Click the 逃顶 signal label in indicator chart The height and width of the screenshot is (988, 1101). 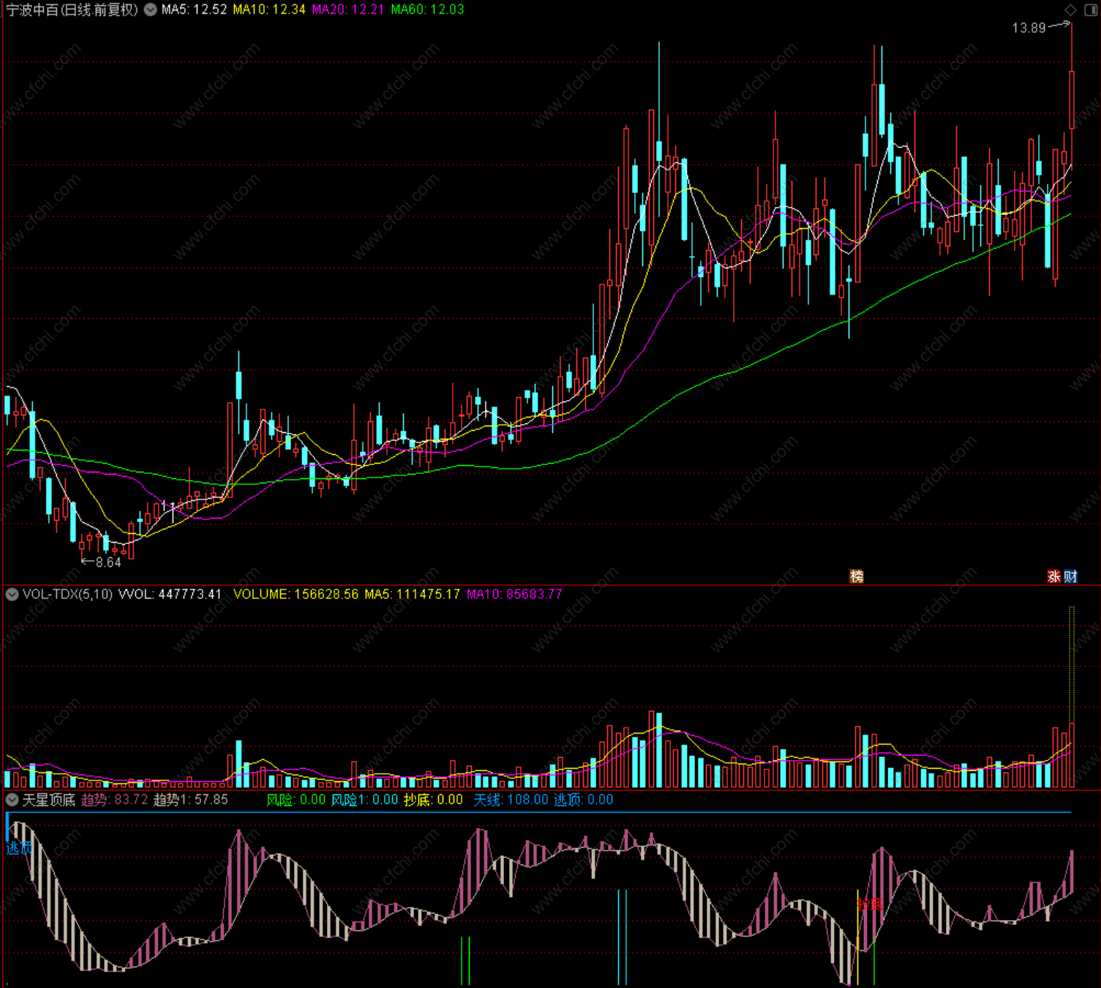click(19, 848)
